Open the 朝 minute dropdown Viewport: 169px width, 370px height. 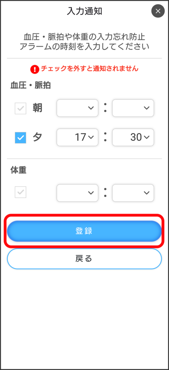click(133, 108)
